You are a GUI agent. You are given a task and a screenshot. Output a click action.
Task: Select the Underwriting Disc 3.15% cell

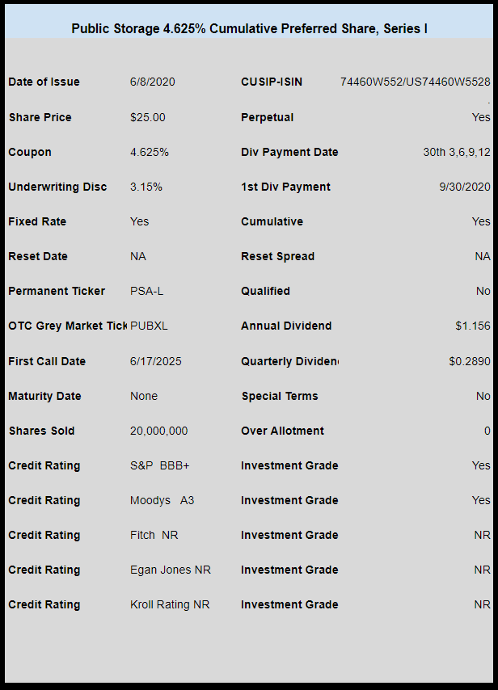click(146, 187)
